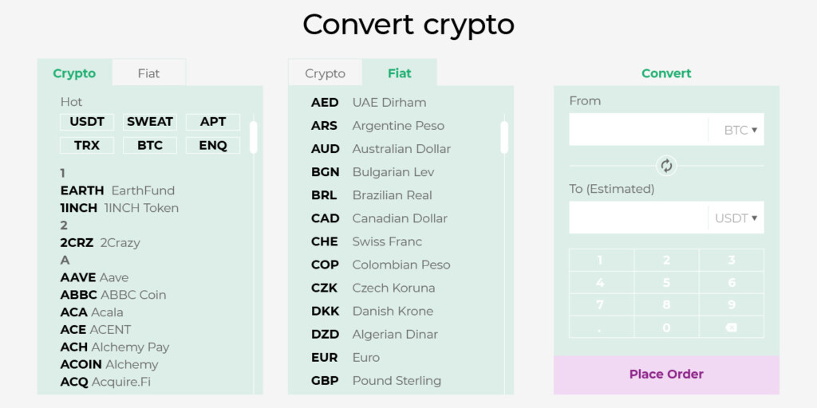
Task: Choose 1INCH Token from crypto list
Action: pyautogui.click(x=120, y=208)
